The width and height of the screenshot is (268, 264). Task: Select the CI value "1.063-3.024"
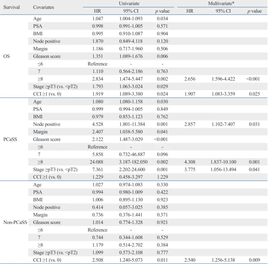131,86
